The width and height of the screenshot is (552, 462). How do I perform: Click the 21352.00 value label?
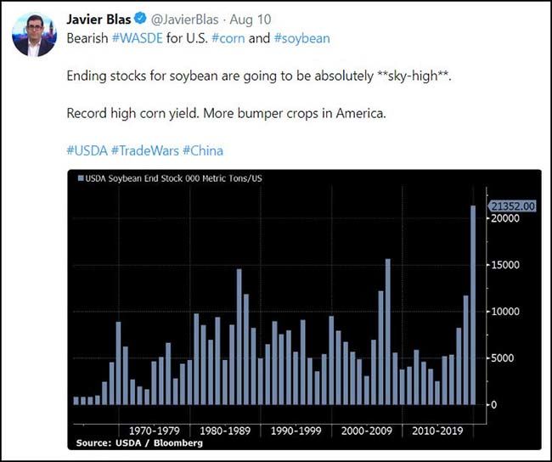[513, 206]
